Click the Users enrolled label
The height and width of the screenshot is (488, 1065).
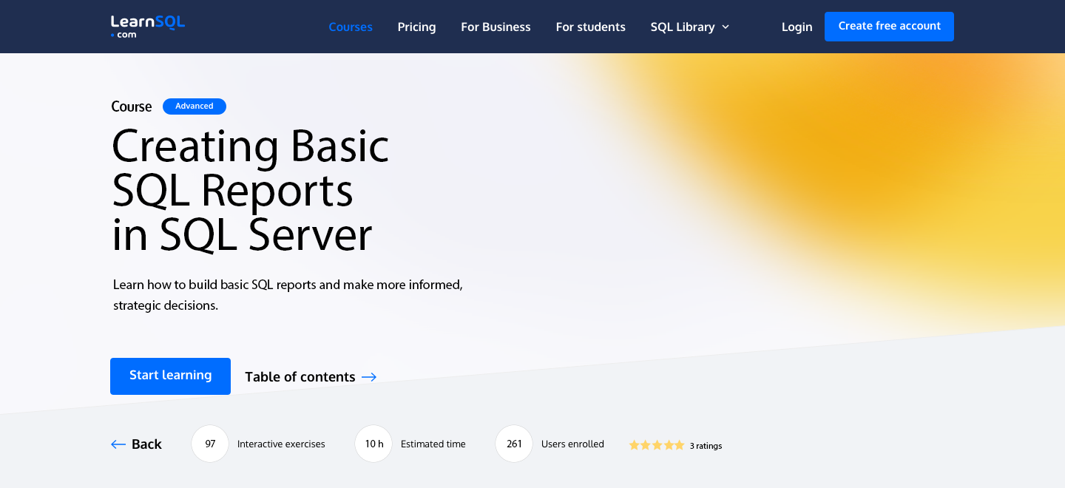point(572,444)
